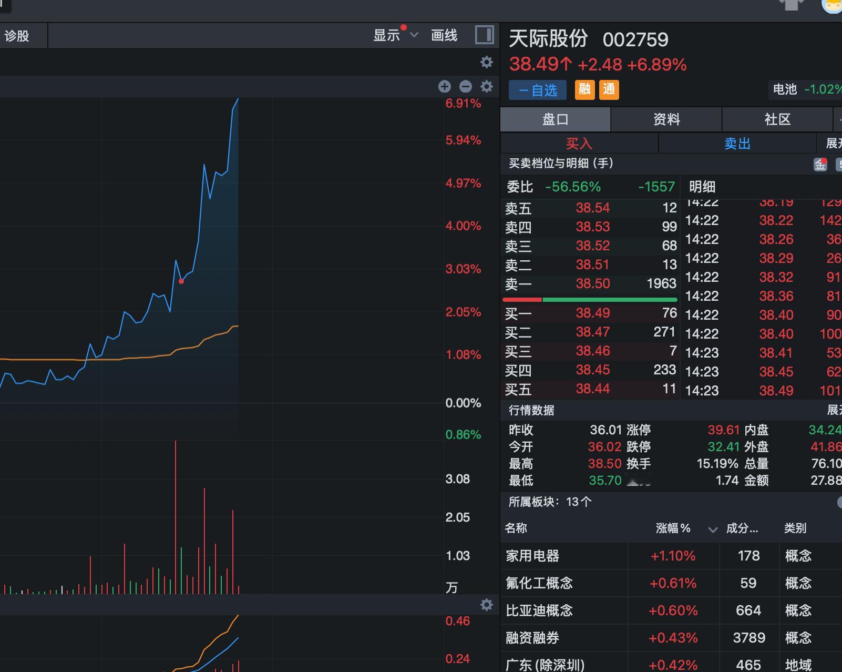Viewport: 842px width, 672px height.
Task: Click the orange 通 connect badge
Action: [609, 89]
